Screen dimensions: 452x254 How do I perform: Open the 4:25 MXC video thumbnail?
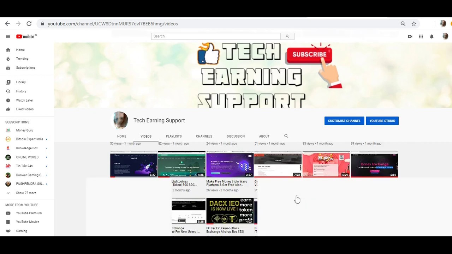click(x=182, y=164)
